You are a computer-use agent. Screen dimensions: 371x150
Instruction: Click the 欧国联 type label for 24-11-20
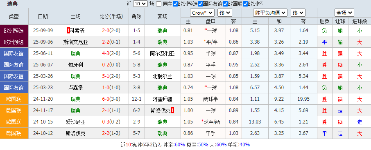click(x=14, y=99)
